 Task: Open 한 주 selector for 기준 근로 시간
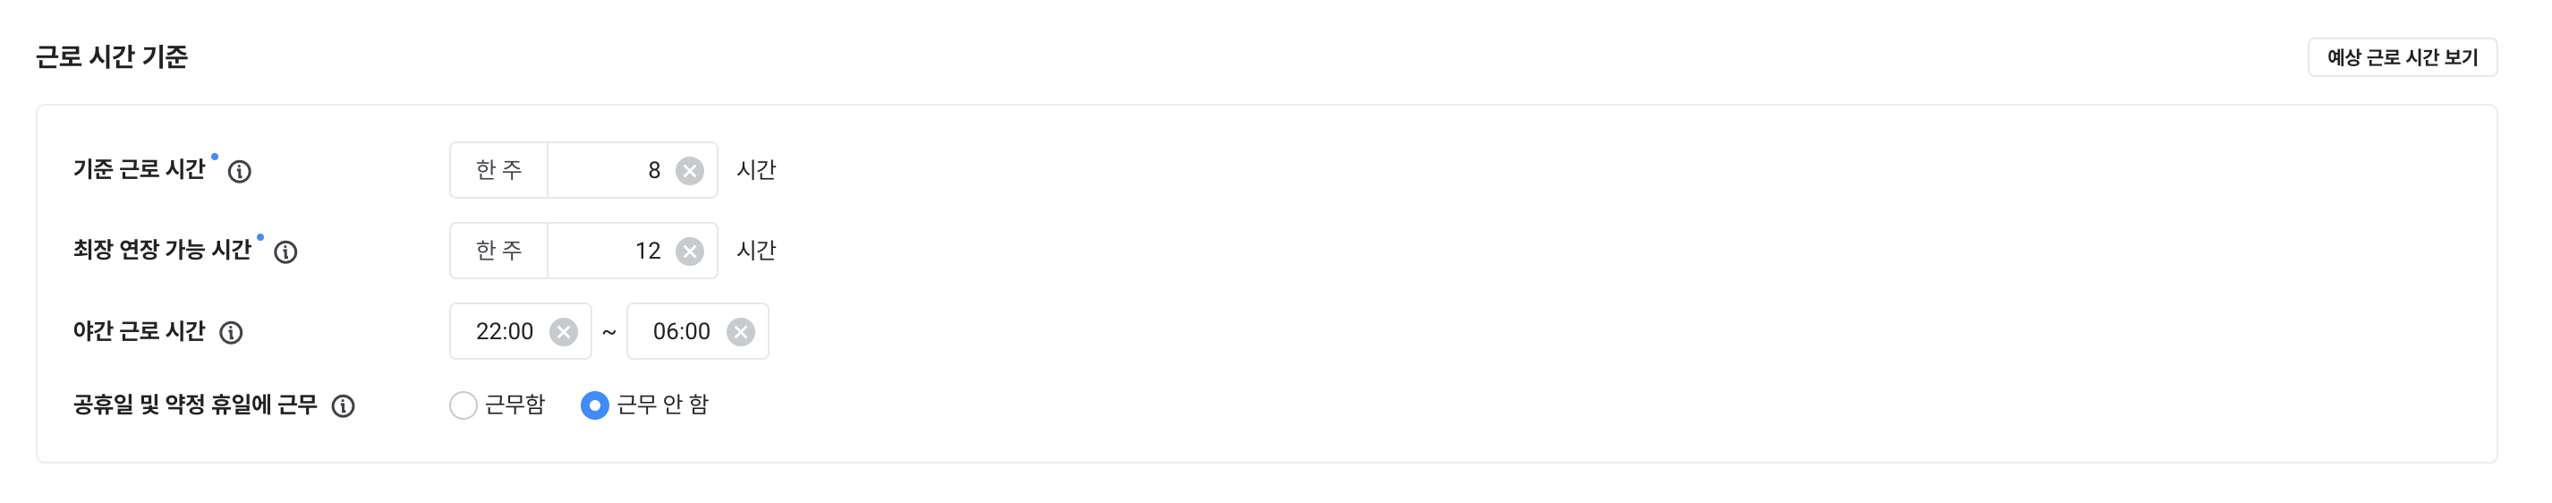(498, 170)
